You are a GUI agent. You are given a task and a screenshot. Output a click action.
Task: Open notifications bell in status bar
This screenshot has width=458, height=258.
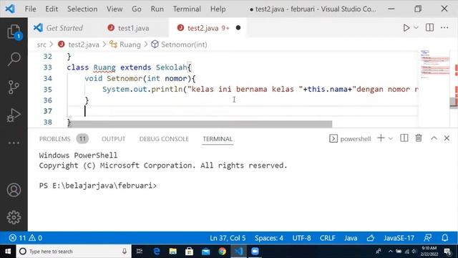[x=445, y=238]
